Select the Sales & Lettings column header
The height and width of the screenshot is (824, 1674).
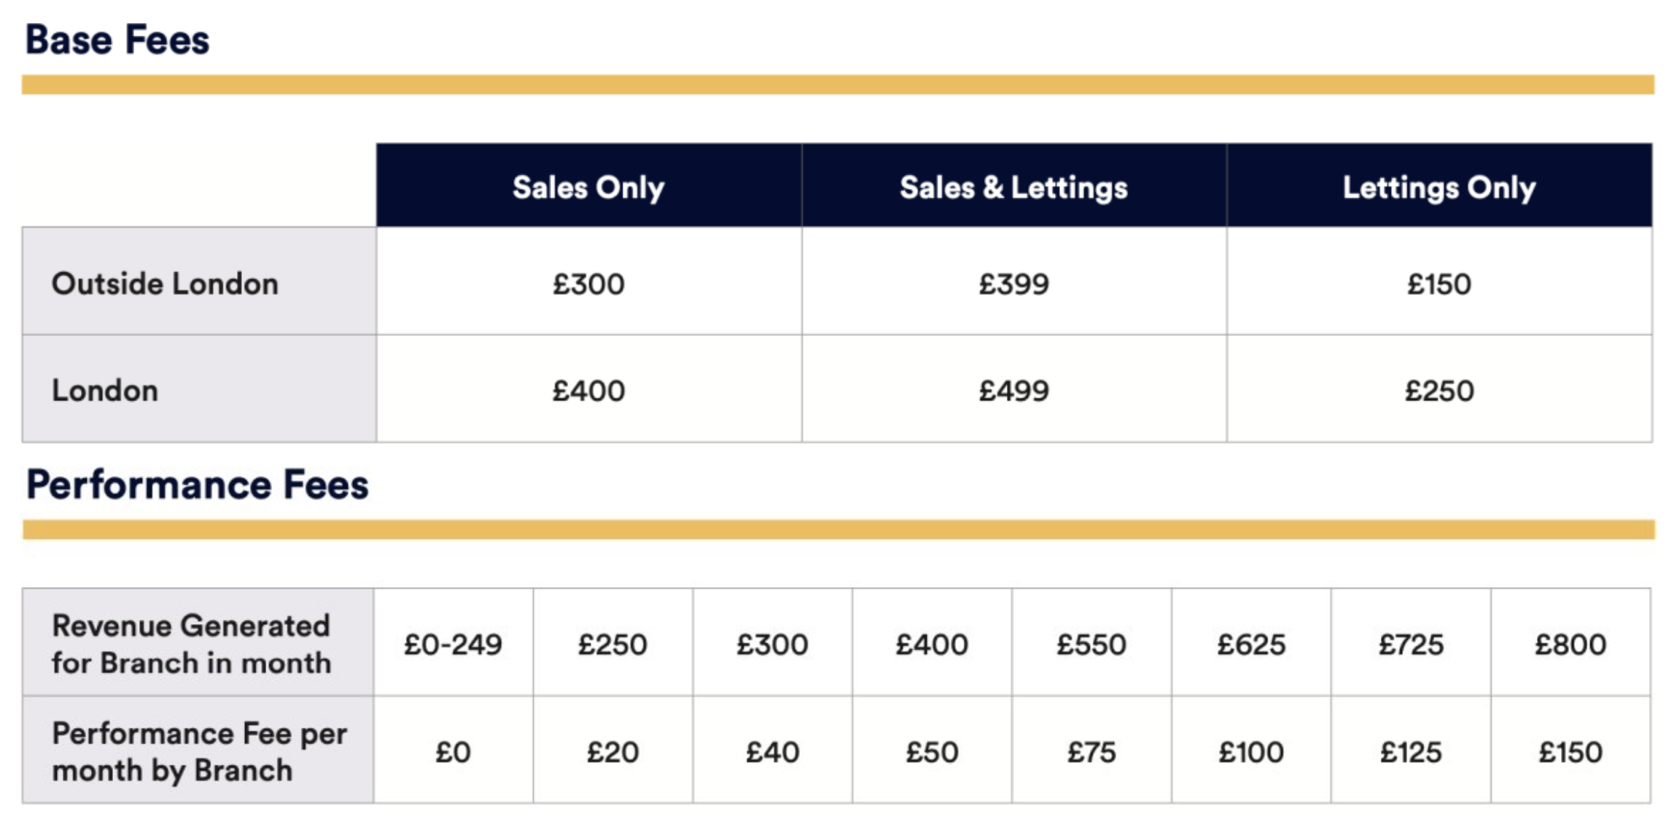[1013, 187]
